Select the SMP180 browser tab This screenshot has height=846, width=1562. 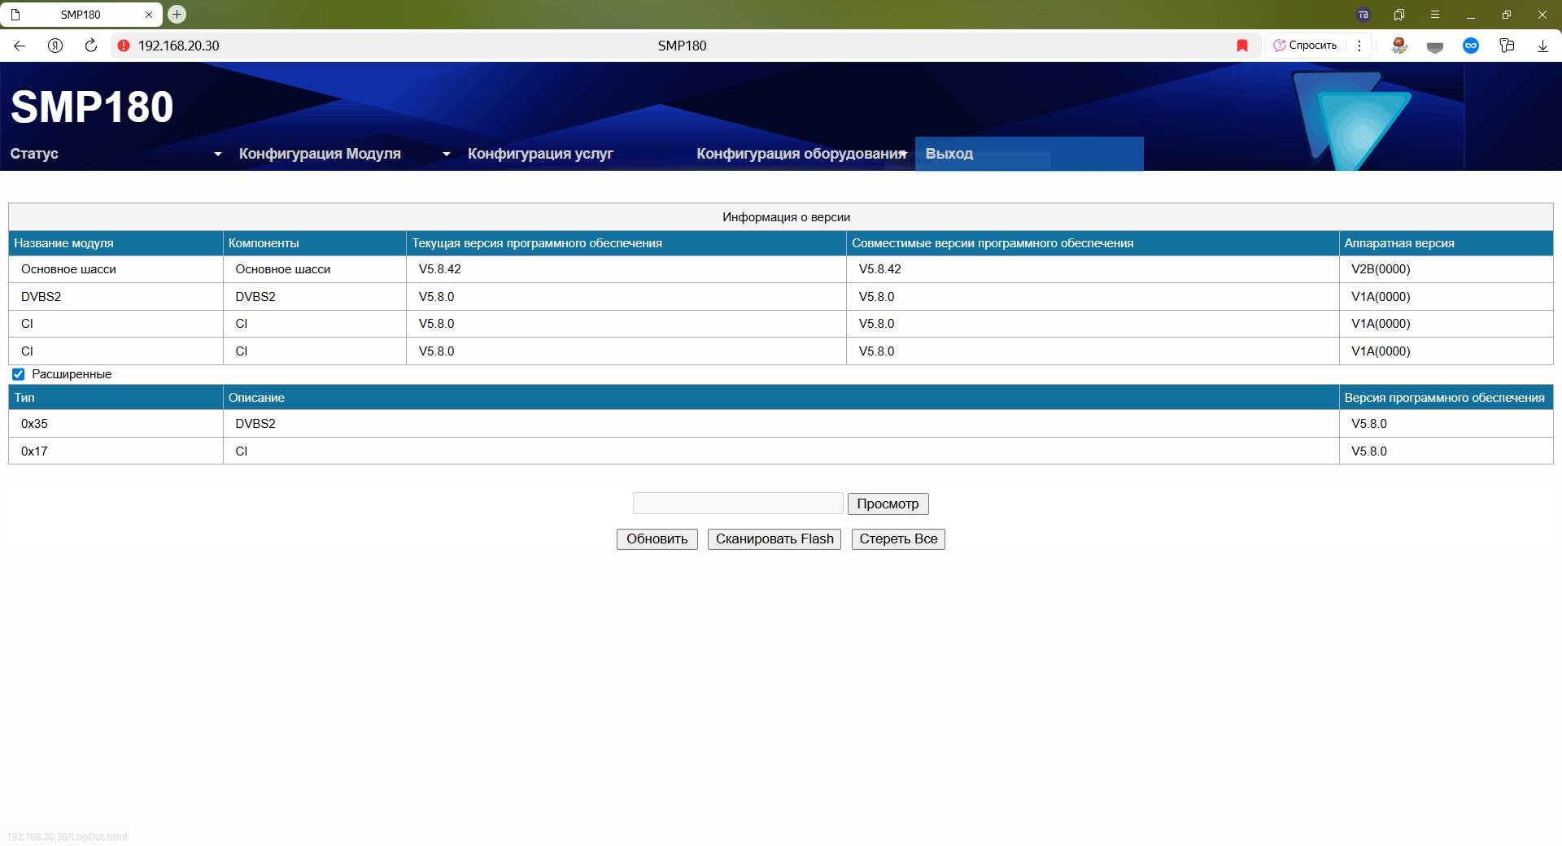(81, 15)
